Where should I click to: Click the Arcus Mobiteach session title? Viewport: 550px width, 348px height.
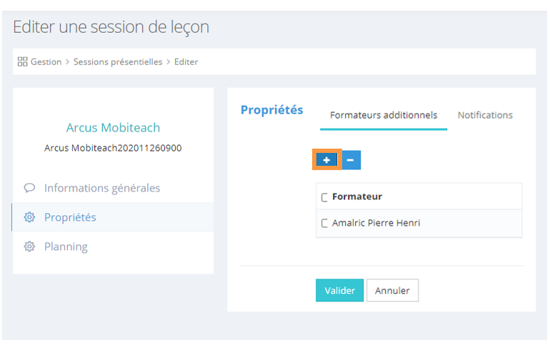(113, 128)
